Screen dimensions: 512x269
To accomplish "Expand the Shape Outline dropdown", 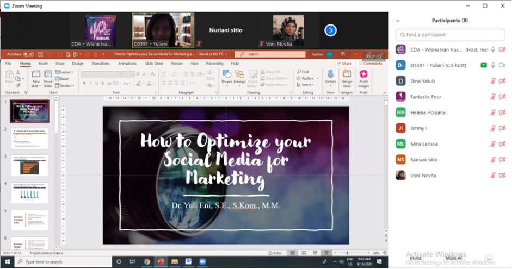I will (x=275, y=78).
